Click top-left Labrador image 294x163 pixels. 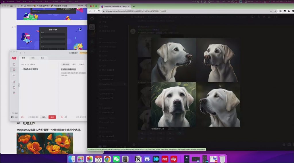174,60
